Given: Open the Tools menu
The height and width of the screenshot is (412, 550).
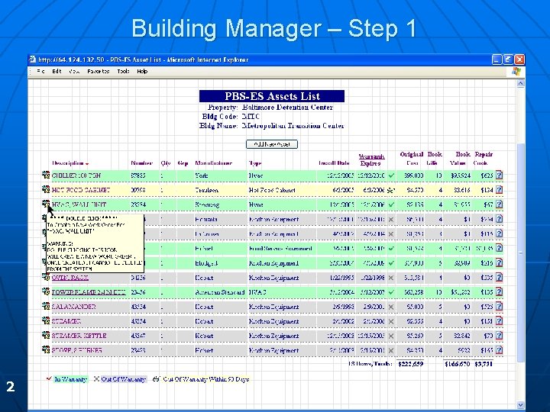Looking at the screenshot, I should pos(123,71).
